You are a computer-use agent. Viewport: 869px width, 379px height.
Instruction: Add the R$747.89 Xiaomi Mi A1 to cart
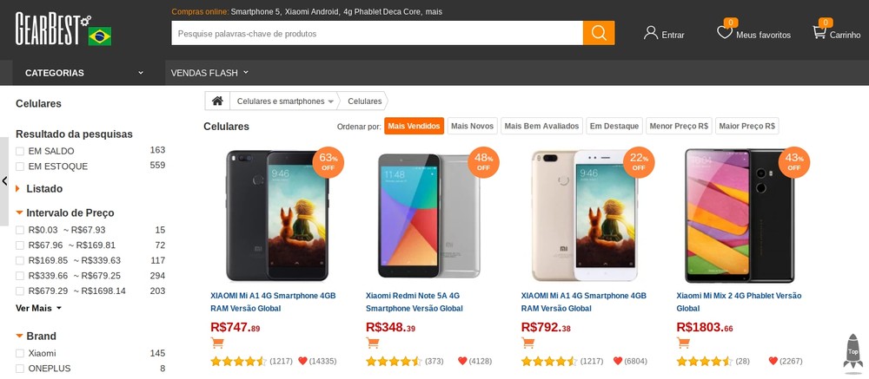pos(217,343)
